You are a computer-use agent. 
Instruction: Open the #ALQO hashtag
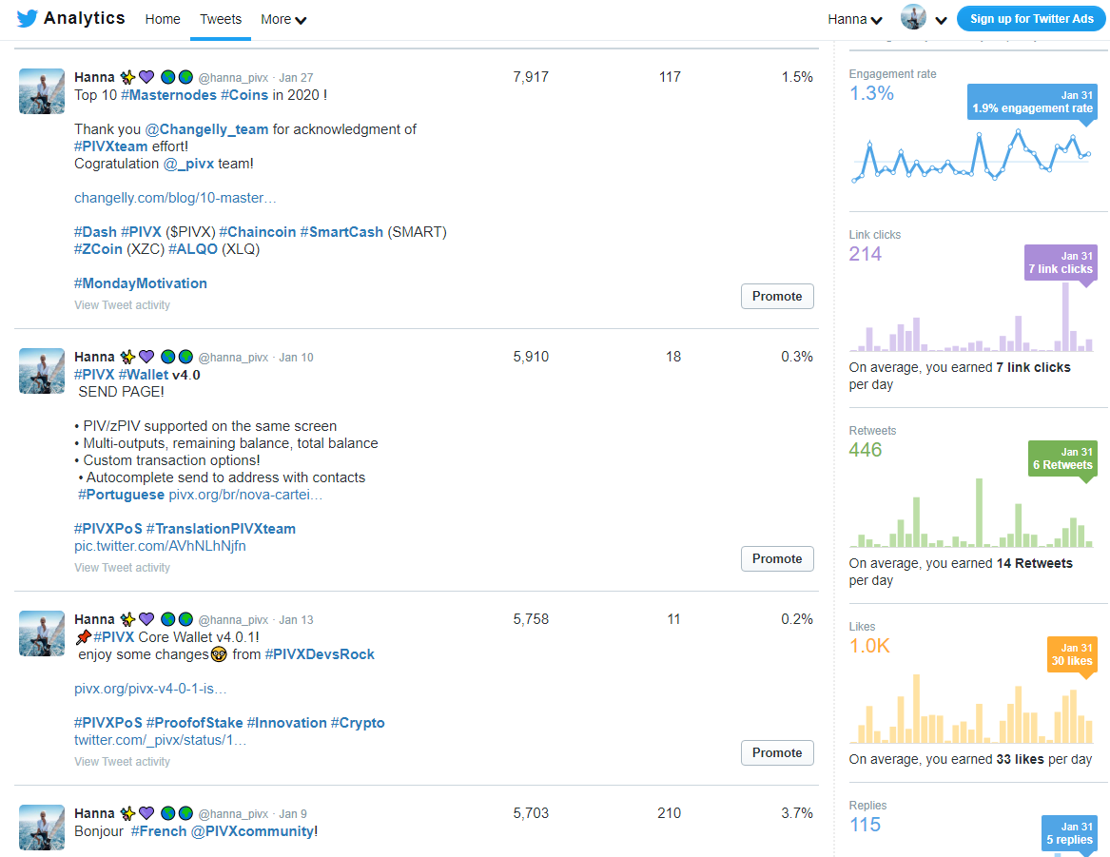pyautogui.click(x=192, y=249)
